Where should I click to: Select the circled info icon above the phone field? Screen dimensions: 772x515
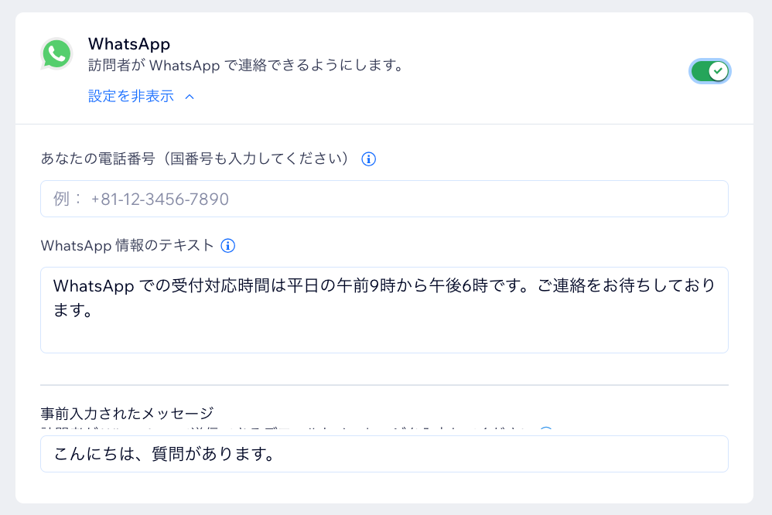369,159
